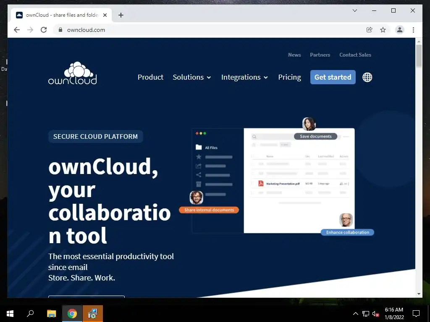Click the installer taskbar icon
430x322 pixels.
pos(93,314)
